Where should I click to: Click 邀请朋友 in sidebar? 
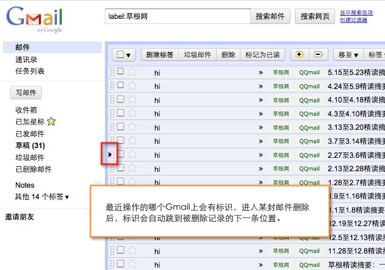coord(20,217)
